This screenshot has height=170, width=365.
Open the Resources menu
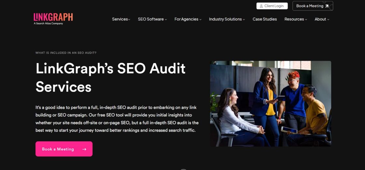coord(296,19)
